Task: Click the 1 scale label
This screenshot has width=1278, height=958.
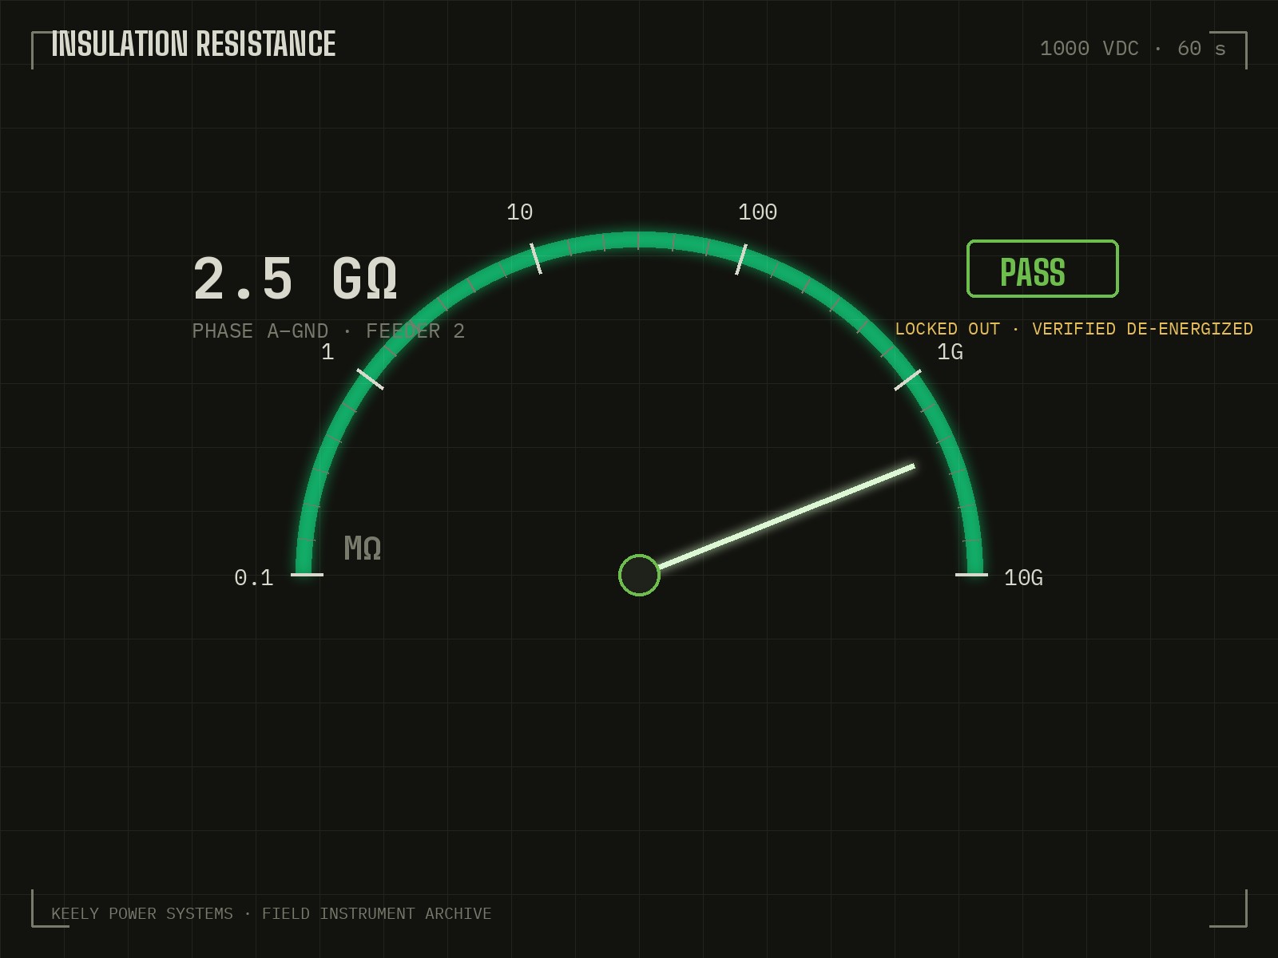Action: point(327,352)
